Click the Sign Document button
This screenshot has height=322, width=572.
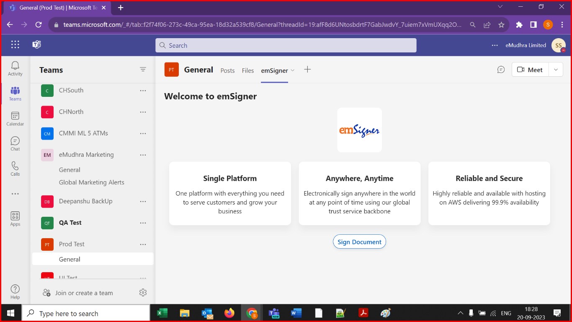(x=359, y=241)
